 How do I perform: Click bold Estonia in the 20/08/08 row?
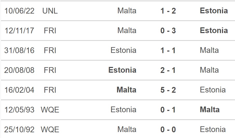122,70
